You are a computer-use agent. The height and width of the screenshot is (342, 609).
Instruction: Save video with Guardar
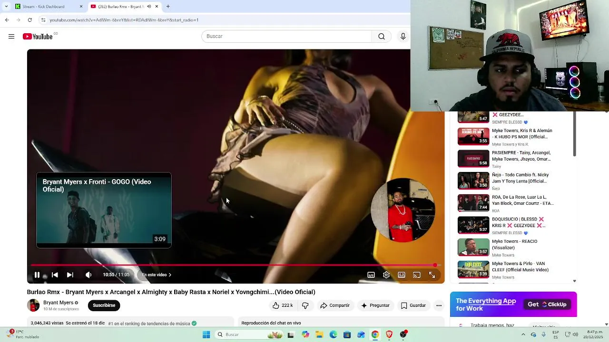coord(413,305)
